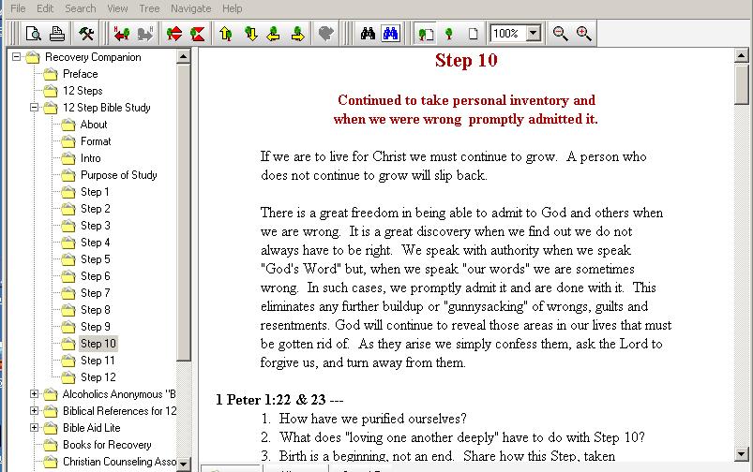Viewport: 753px width, 472px height.
Task: Open the 100% zoom level dropdown
Action: [534, 34]
